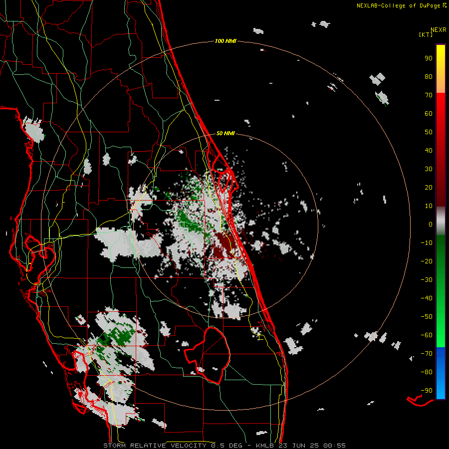Click the 0 value on the velocity scale
This screenshot has width=449, height=449.
pos(431,224)
